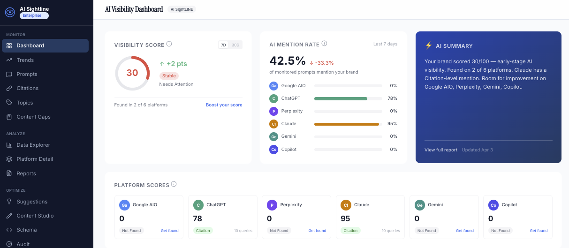Open the Data Explorer section
The width and height of the screenshot is (569, 248).
click(x=33, y=145)
